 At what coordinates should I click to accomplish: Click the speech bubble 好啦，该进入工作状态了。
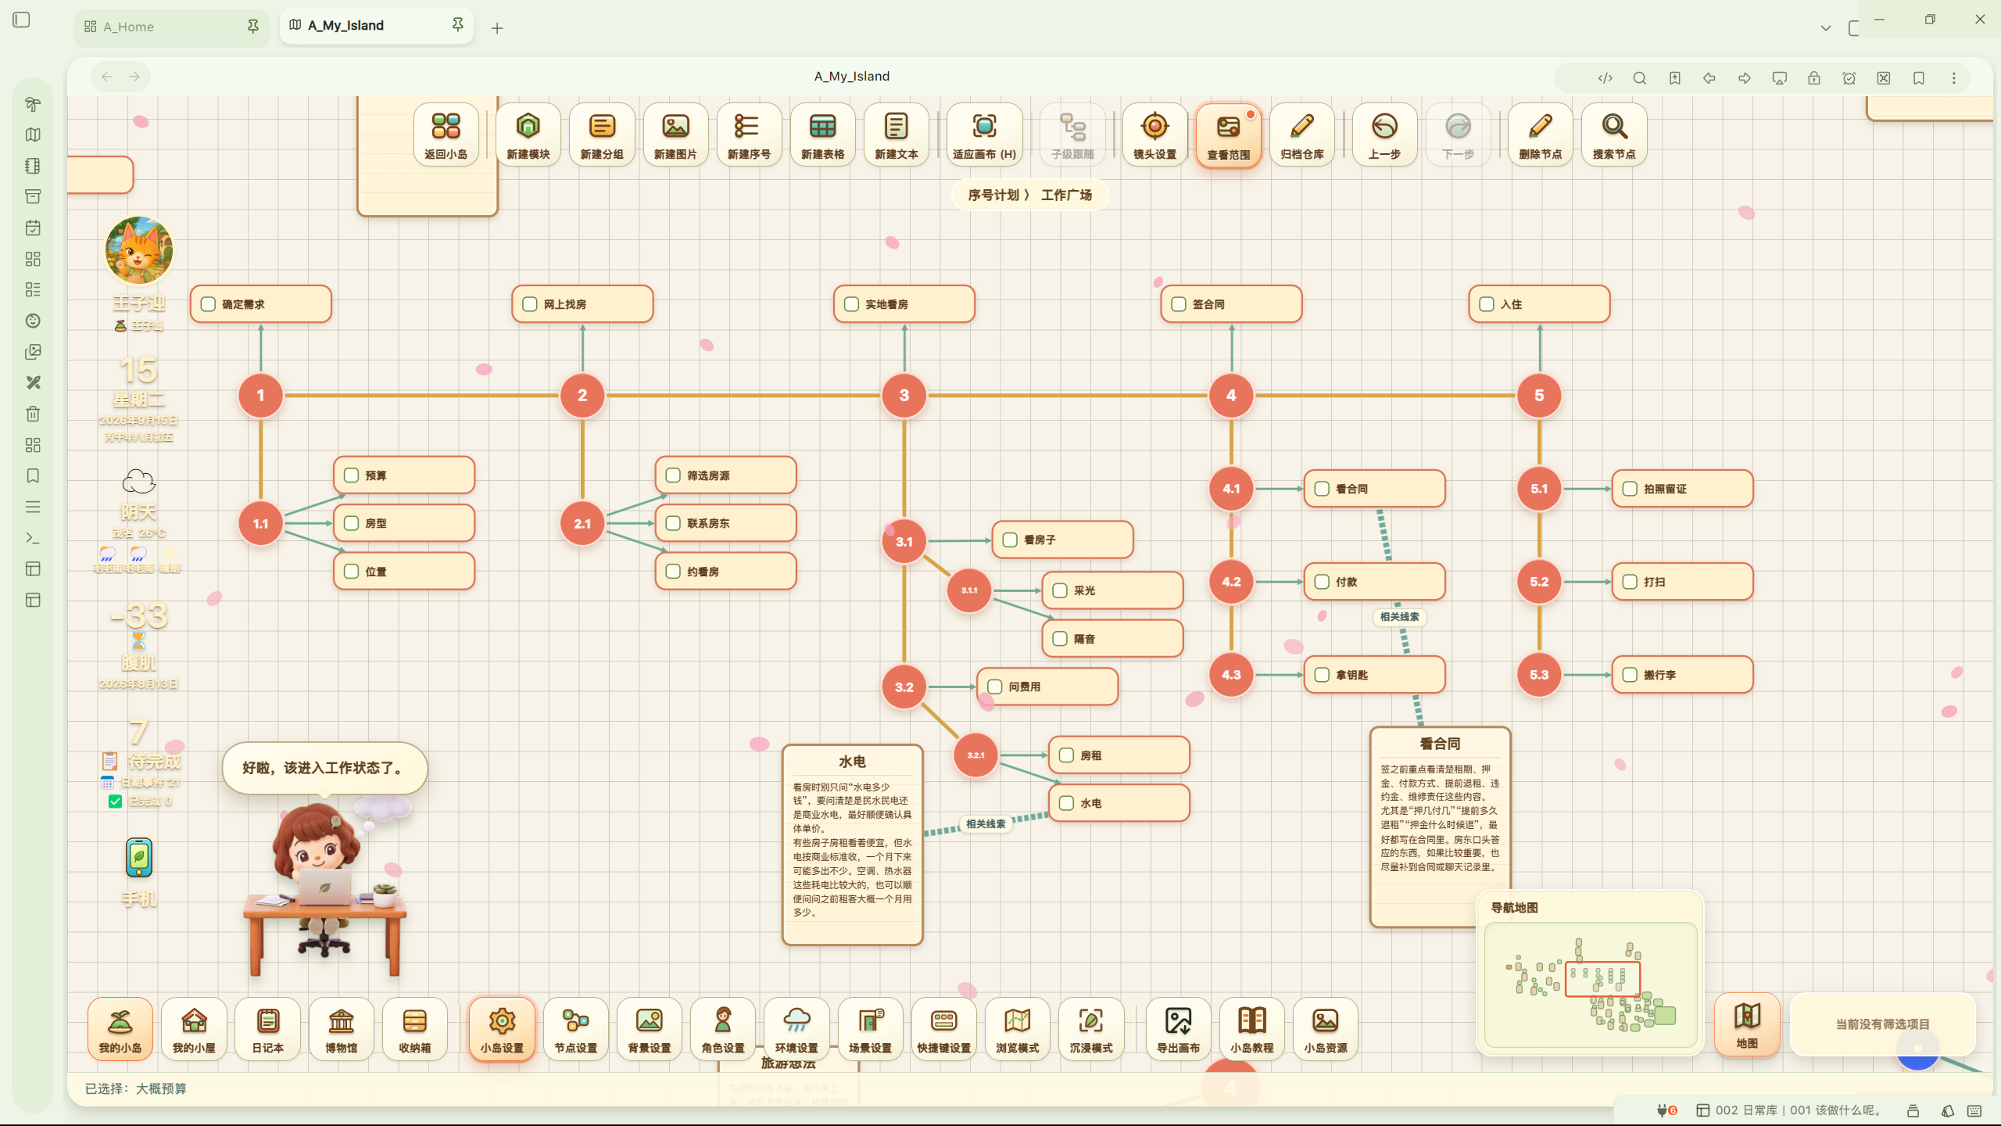324,768
